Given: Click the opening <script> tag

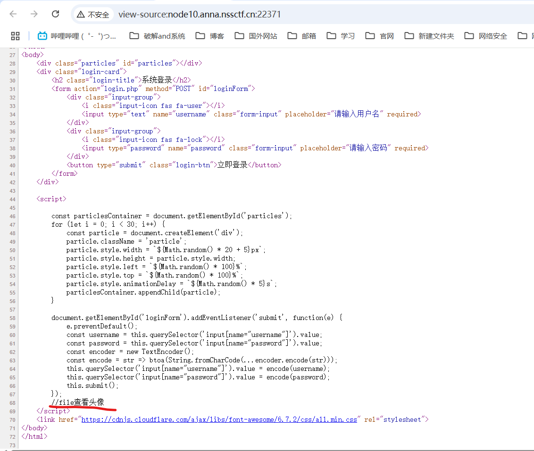Looking at the screenshot, I should point(51,199).
